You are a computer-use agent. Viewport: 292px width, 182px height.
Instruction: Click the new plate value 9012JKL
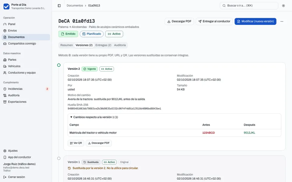249,133
